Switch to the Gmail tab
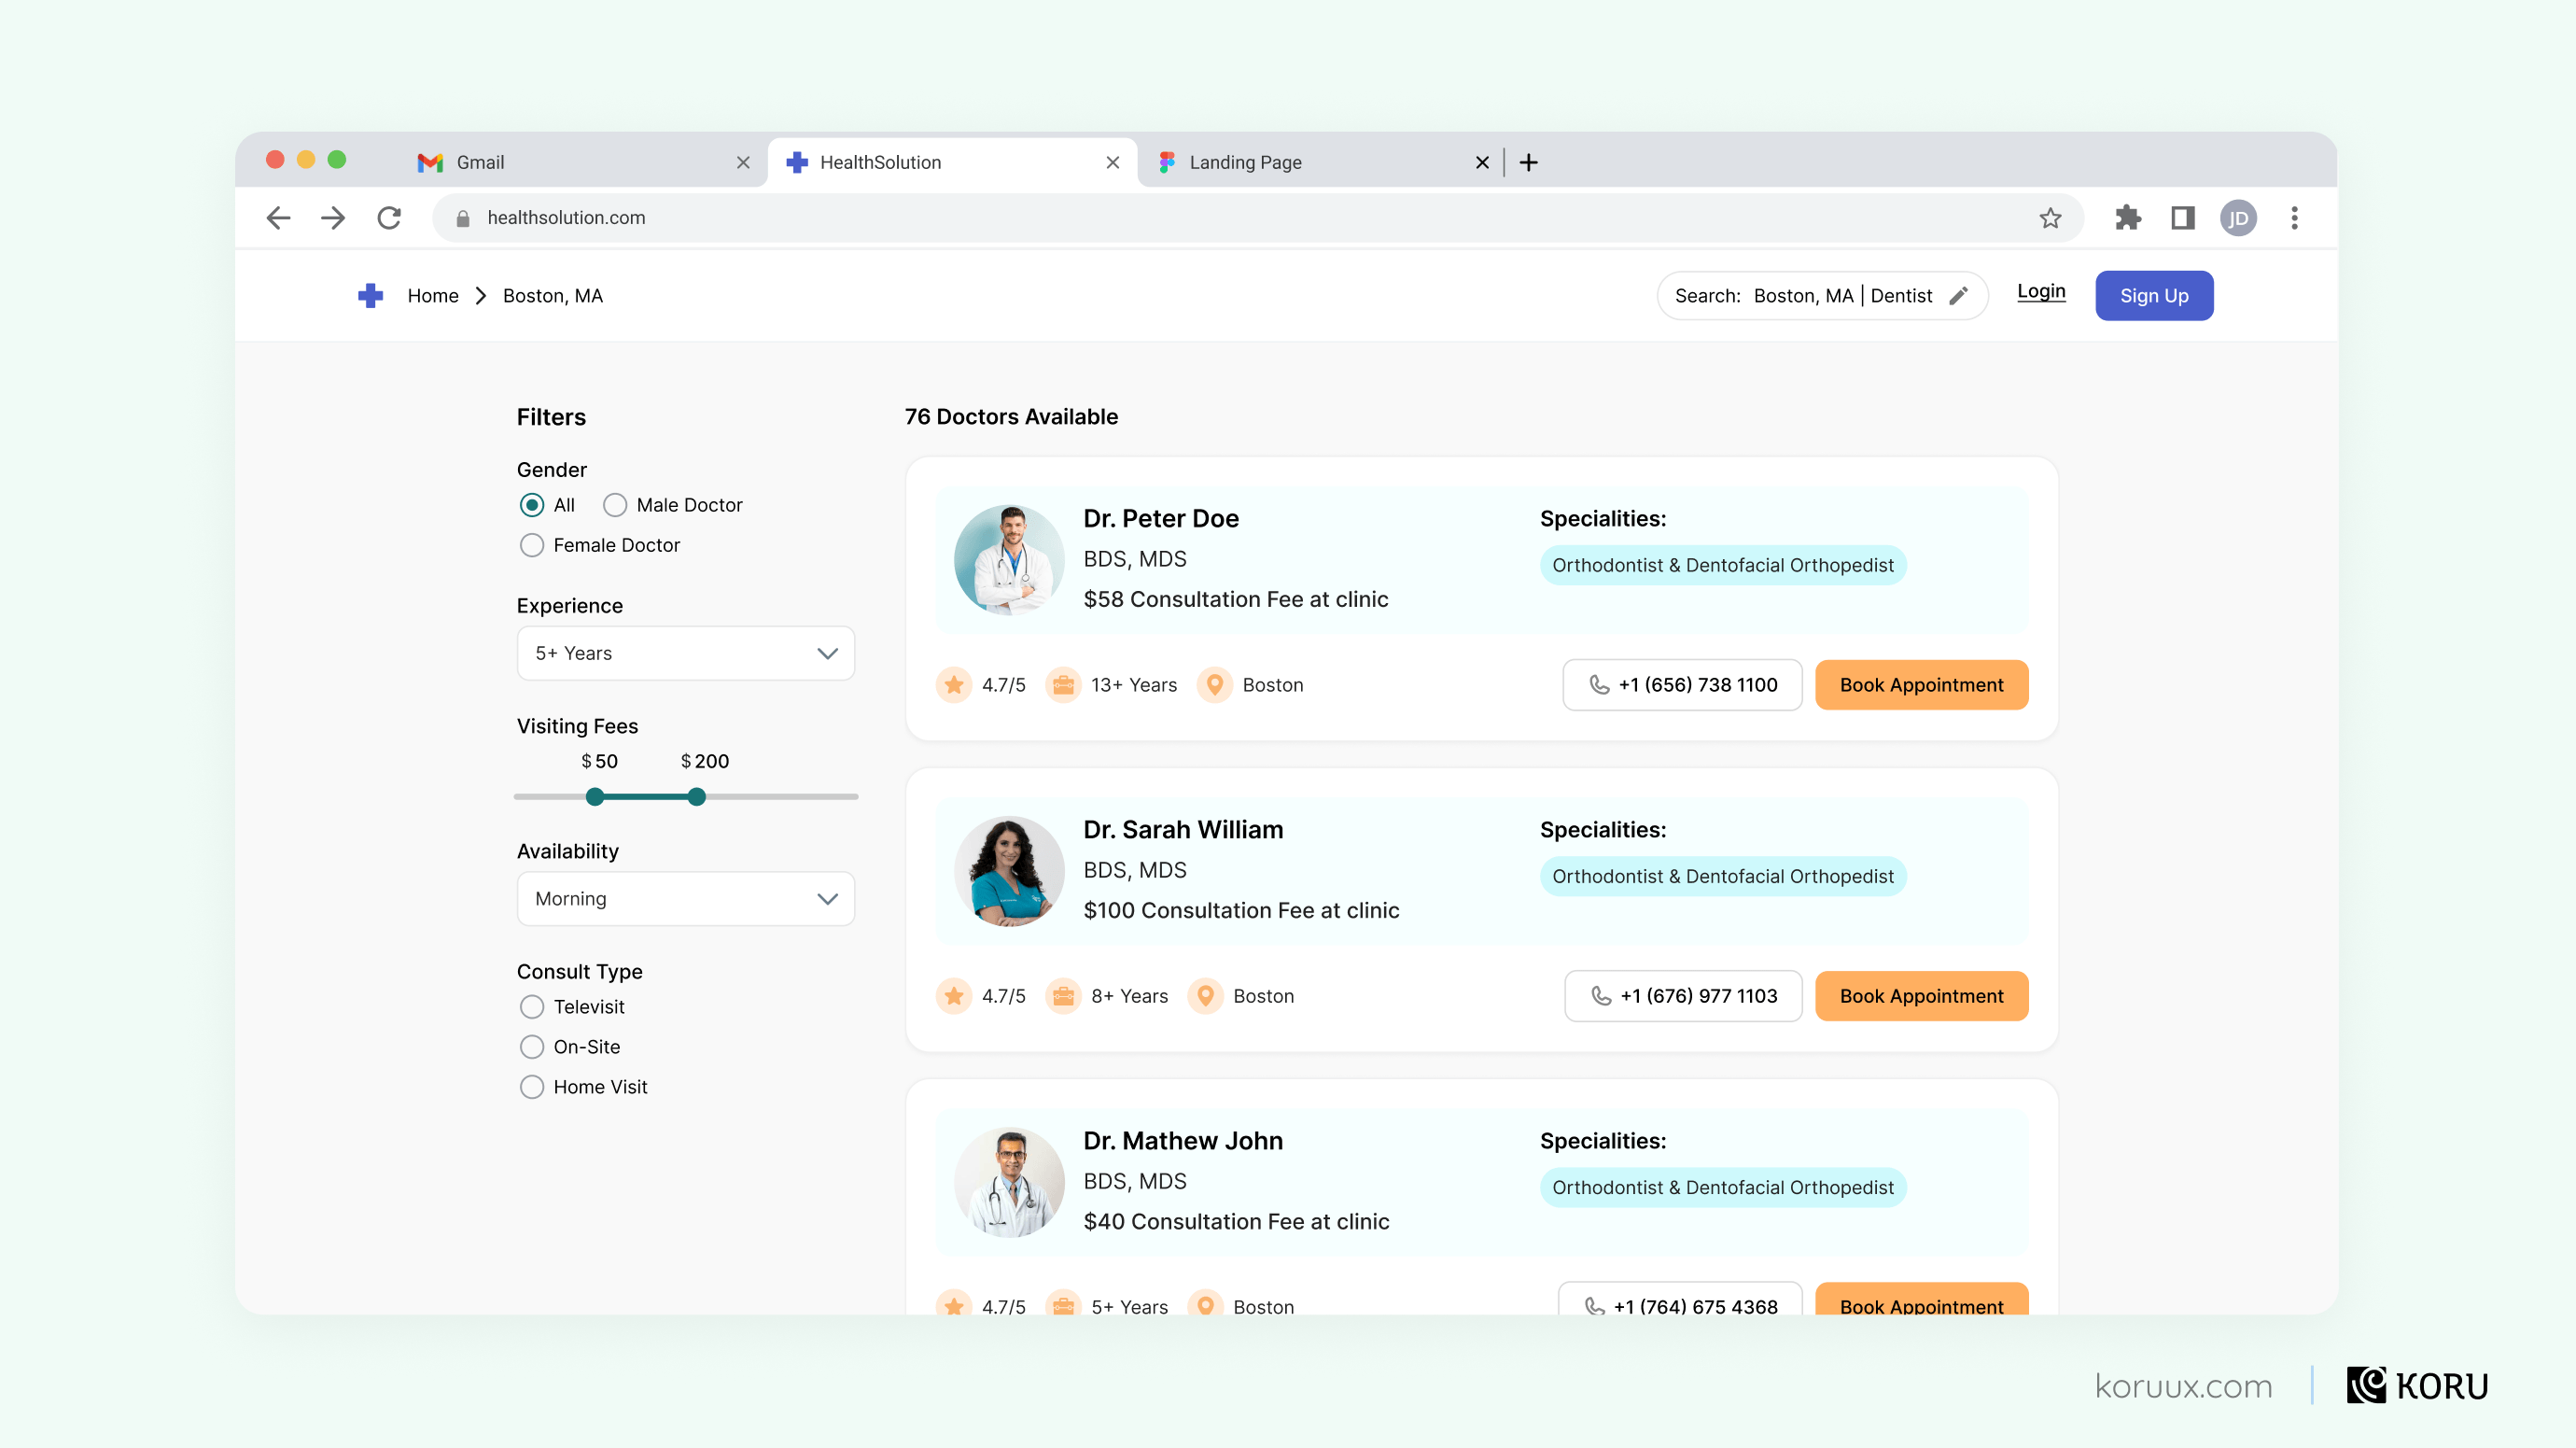The width and height of the screenshot is (2576, 1448). coord(480,162)
